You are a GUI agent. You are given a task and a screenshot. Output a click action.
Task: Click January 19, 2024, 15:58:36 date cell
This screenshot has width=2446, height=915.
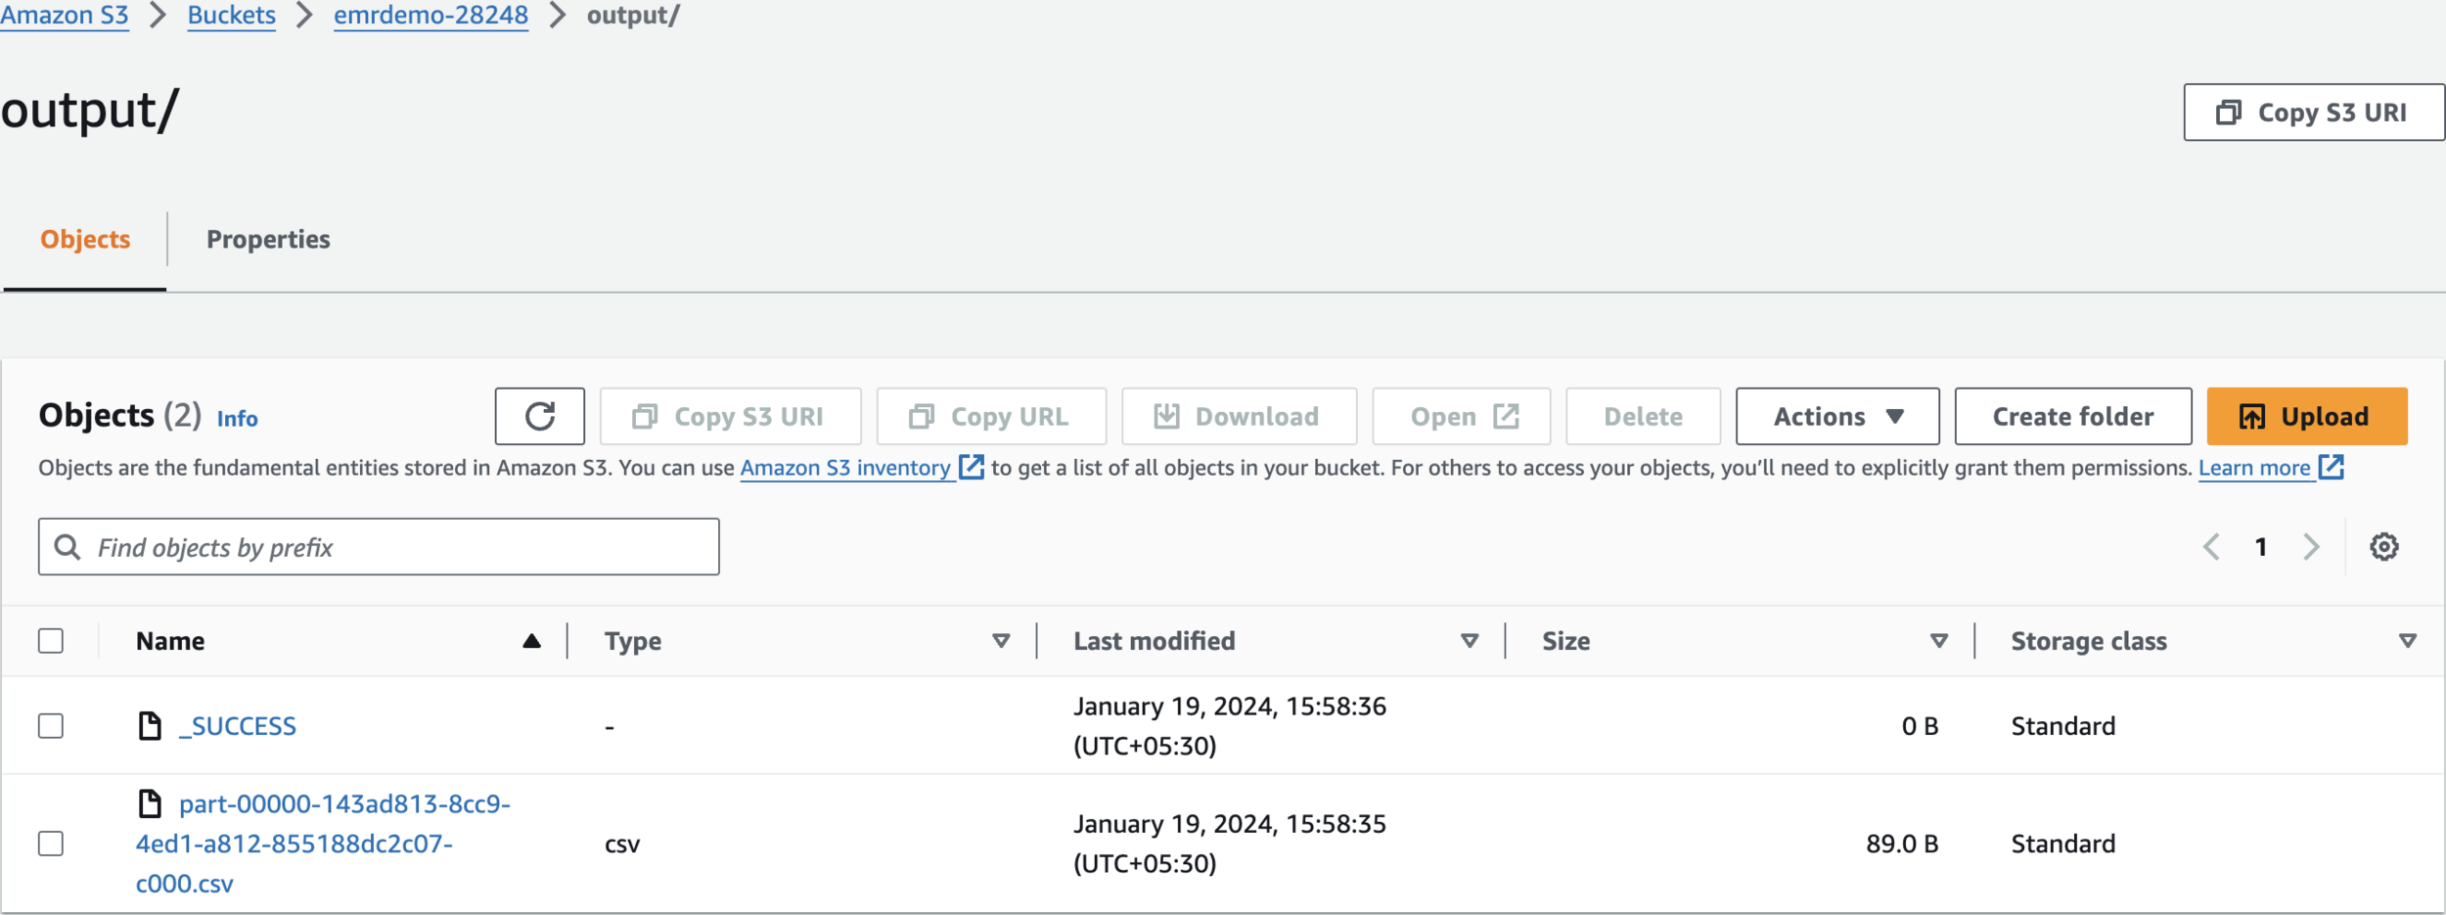coord(1230,726)
